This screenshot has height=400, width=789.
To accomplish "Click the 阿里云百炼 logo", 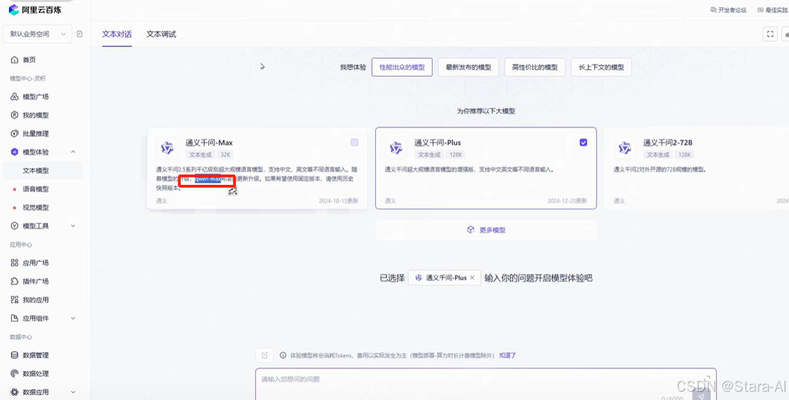I will [34, 10].
